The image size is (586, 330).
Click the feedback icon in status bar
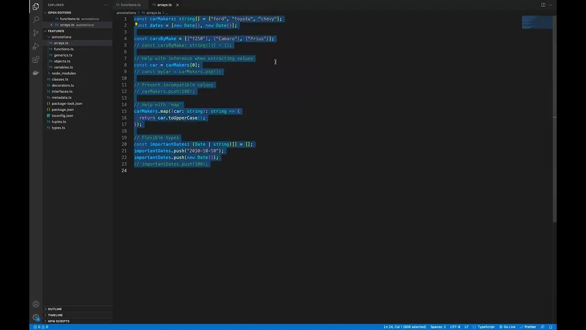click(543, 327)
